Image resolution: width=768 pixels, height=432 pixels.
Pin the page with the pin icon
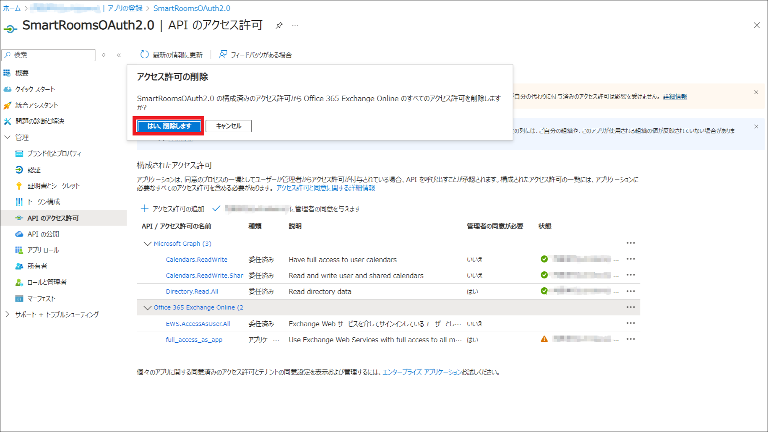[279, 26]
